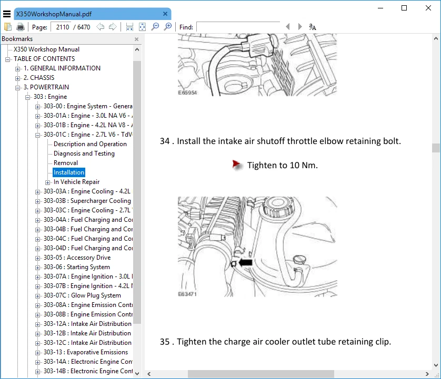This screenshot has width=441, height=379.
Task: Open the Removal bookmark
Action: click(65, 162)
